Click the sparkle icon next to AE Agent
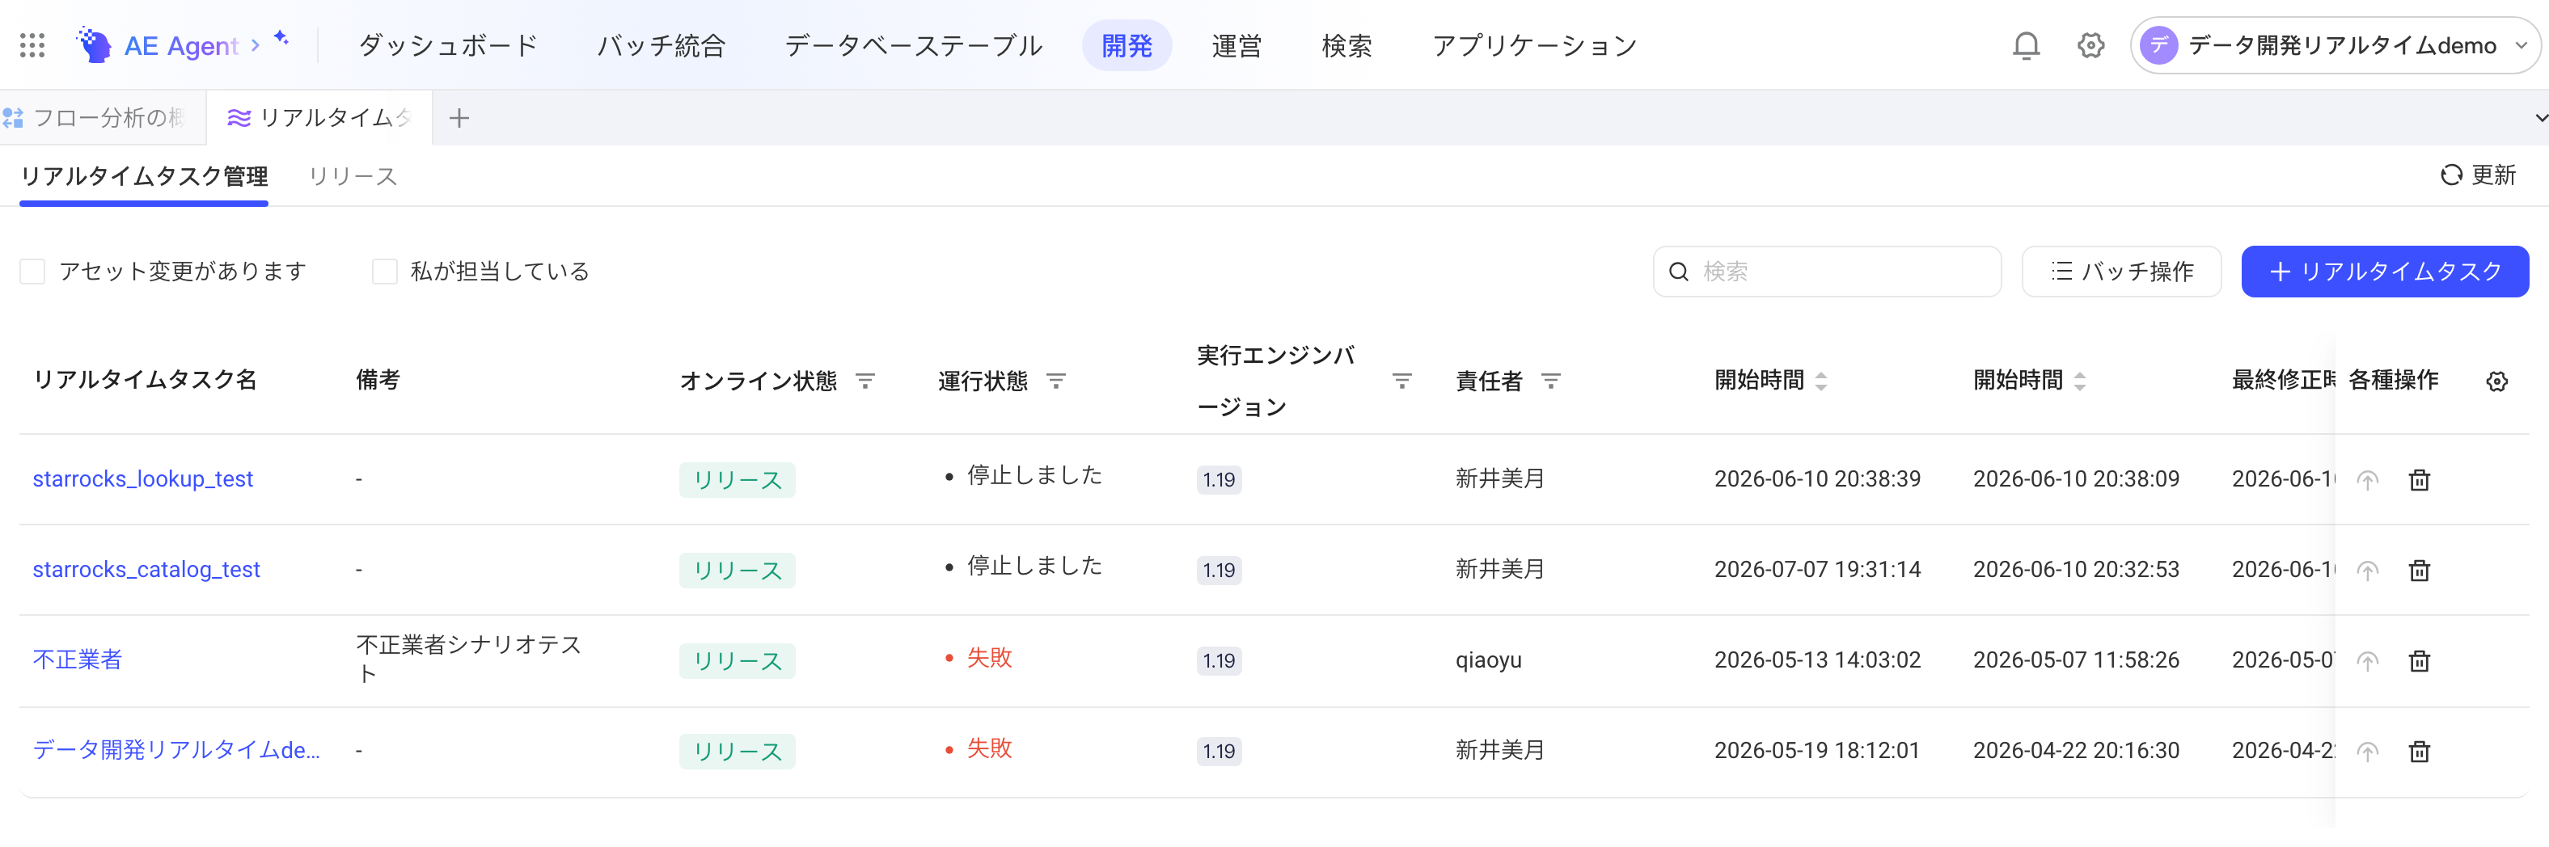The height and width of the screenshot is (847, 2549). (x=282, y=38)
